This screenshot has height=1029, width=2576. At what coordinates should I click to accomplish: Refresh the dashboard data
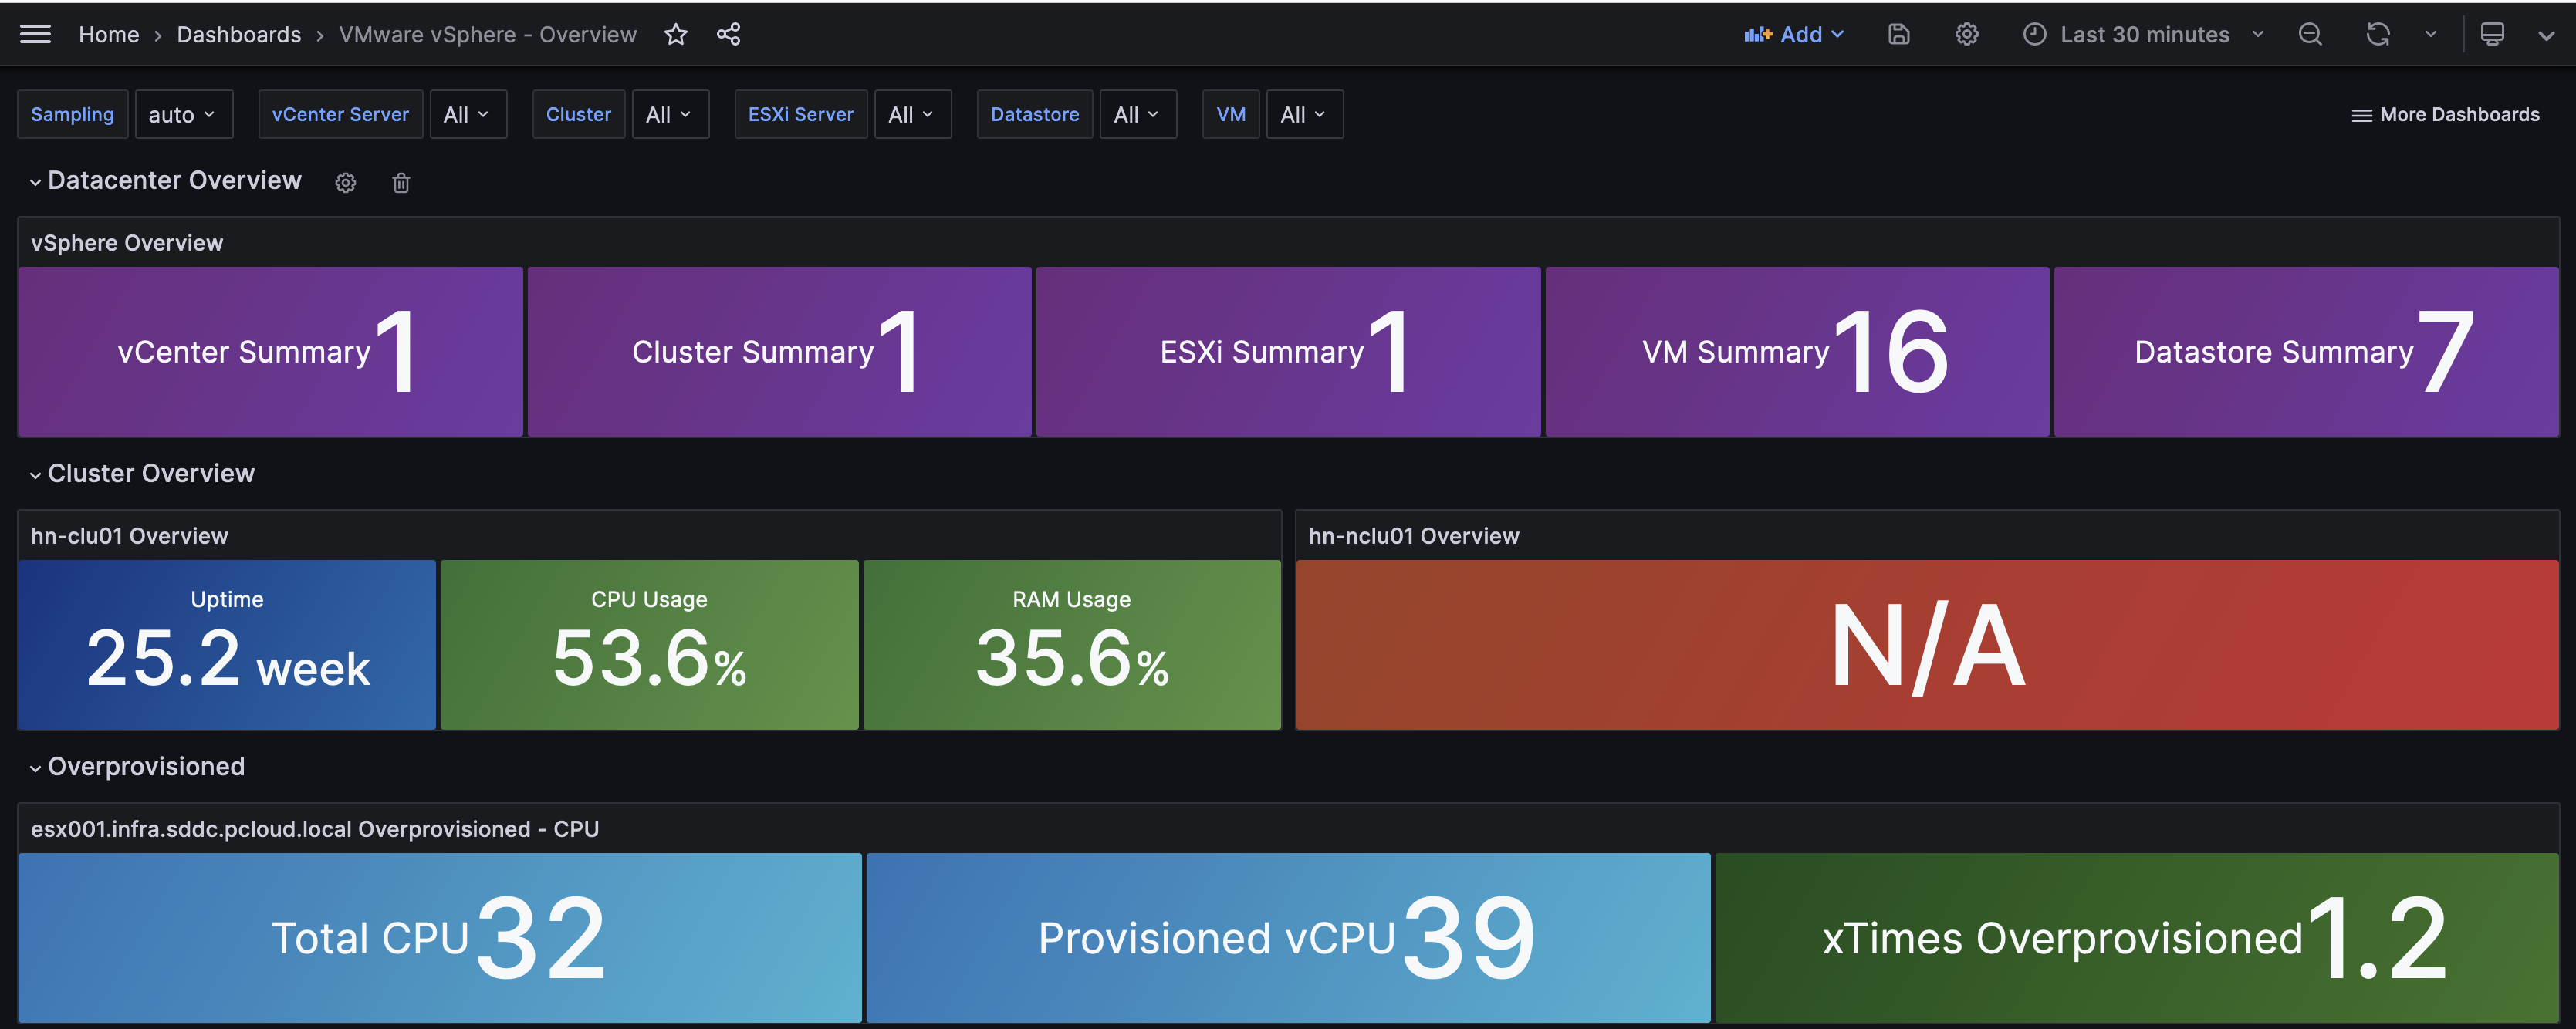2377,34
